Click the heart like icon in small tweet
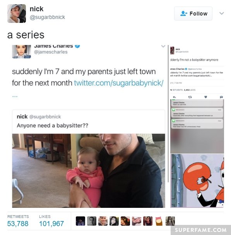The height and width of the screenshot is (235, 231). tap(206, 97)
